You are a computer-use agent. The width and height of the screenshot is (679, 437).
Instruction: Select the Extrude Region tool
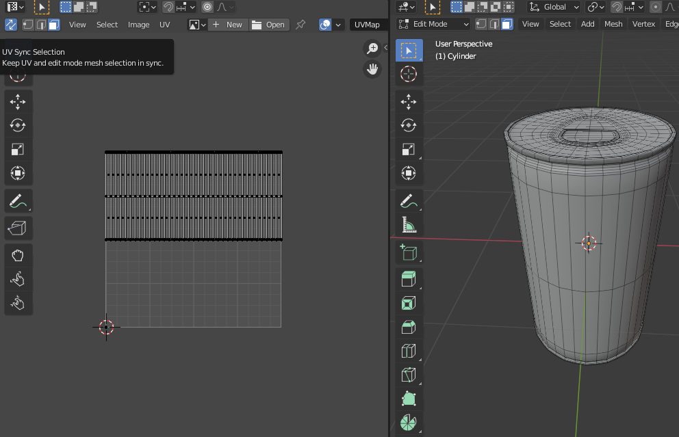pyautogui.click(x=409, y=278)
